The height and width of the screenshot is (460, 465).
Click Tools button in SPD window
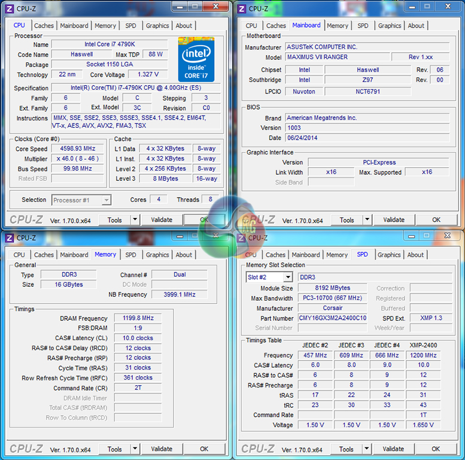tap(347, 449)
